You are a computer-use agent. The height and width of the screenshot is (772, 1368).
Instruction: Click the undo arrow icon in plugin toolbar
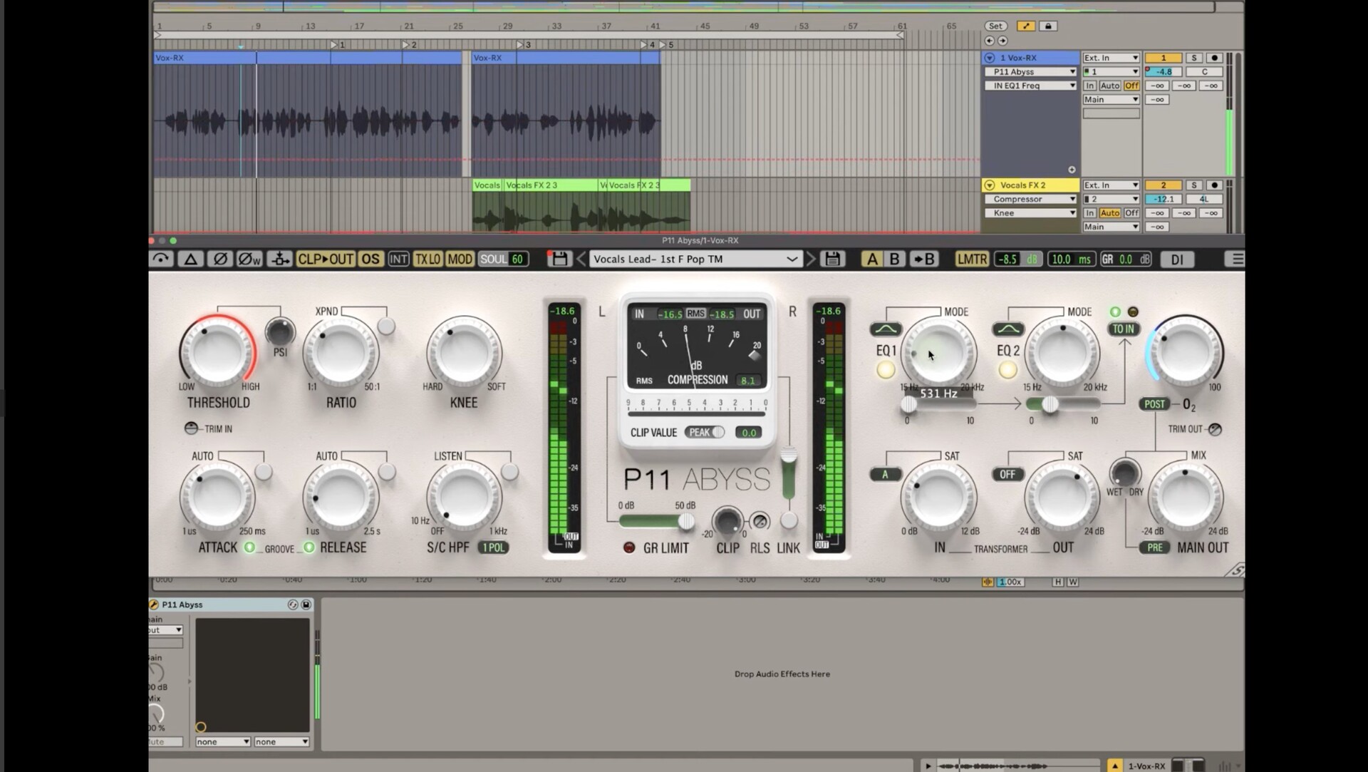point(161,259)
